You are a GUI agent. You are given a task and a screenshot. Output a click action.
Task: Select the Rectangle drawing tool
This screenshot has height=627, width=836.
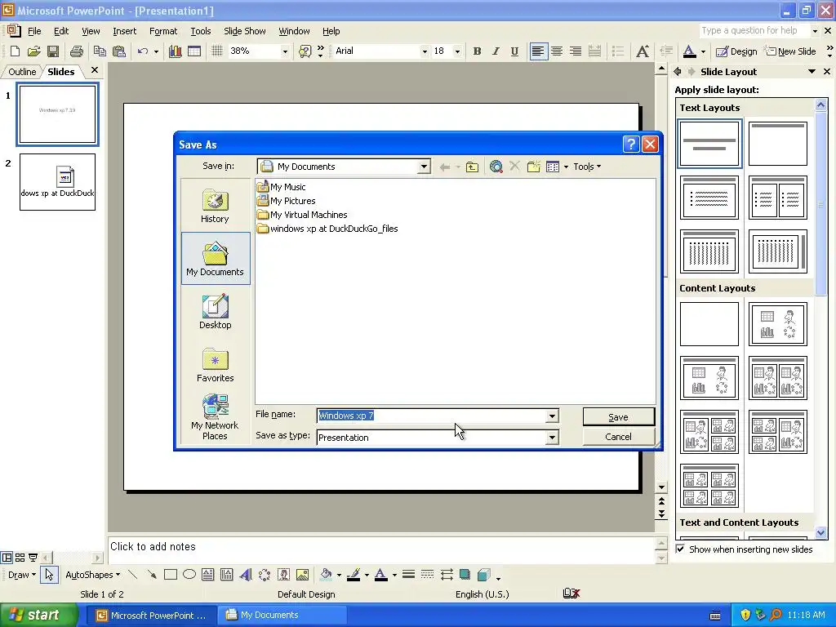coord(171,575)
